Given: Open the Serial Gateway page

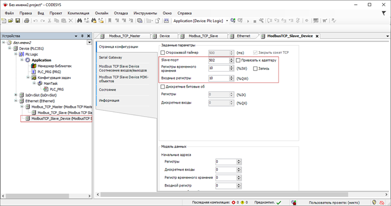Looking at the screenshot, I should point(110,58).
